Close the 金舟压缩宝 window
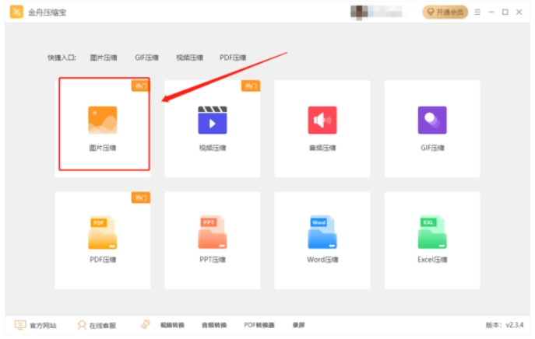535x339 pixels. click(519, 12)
